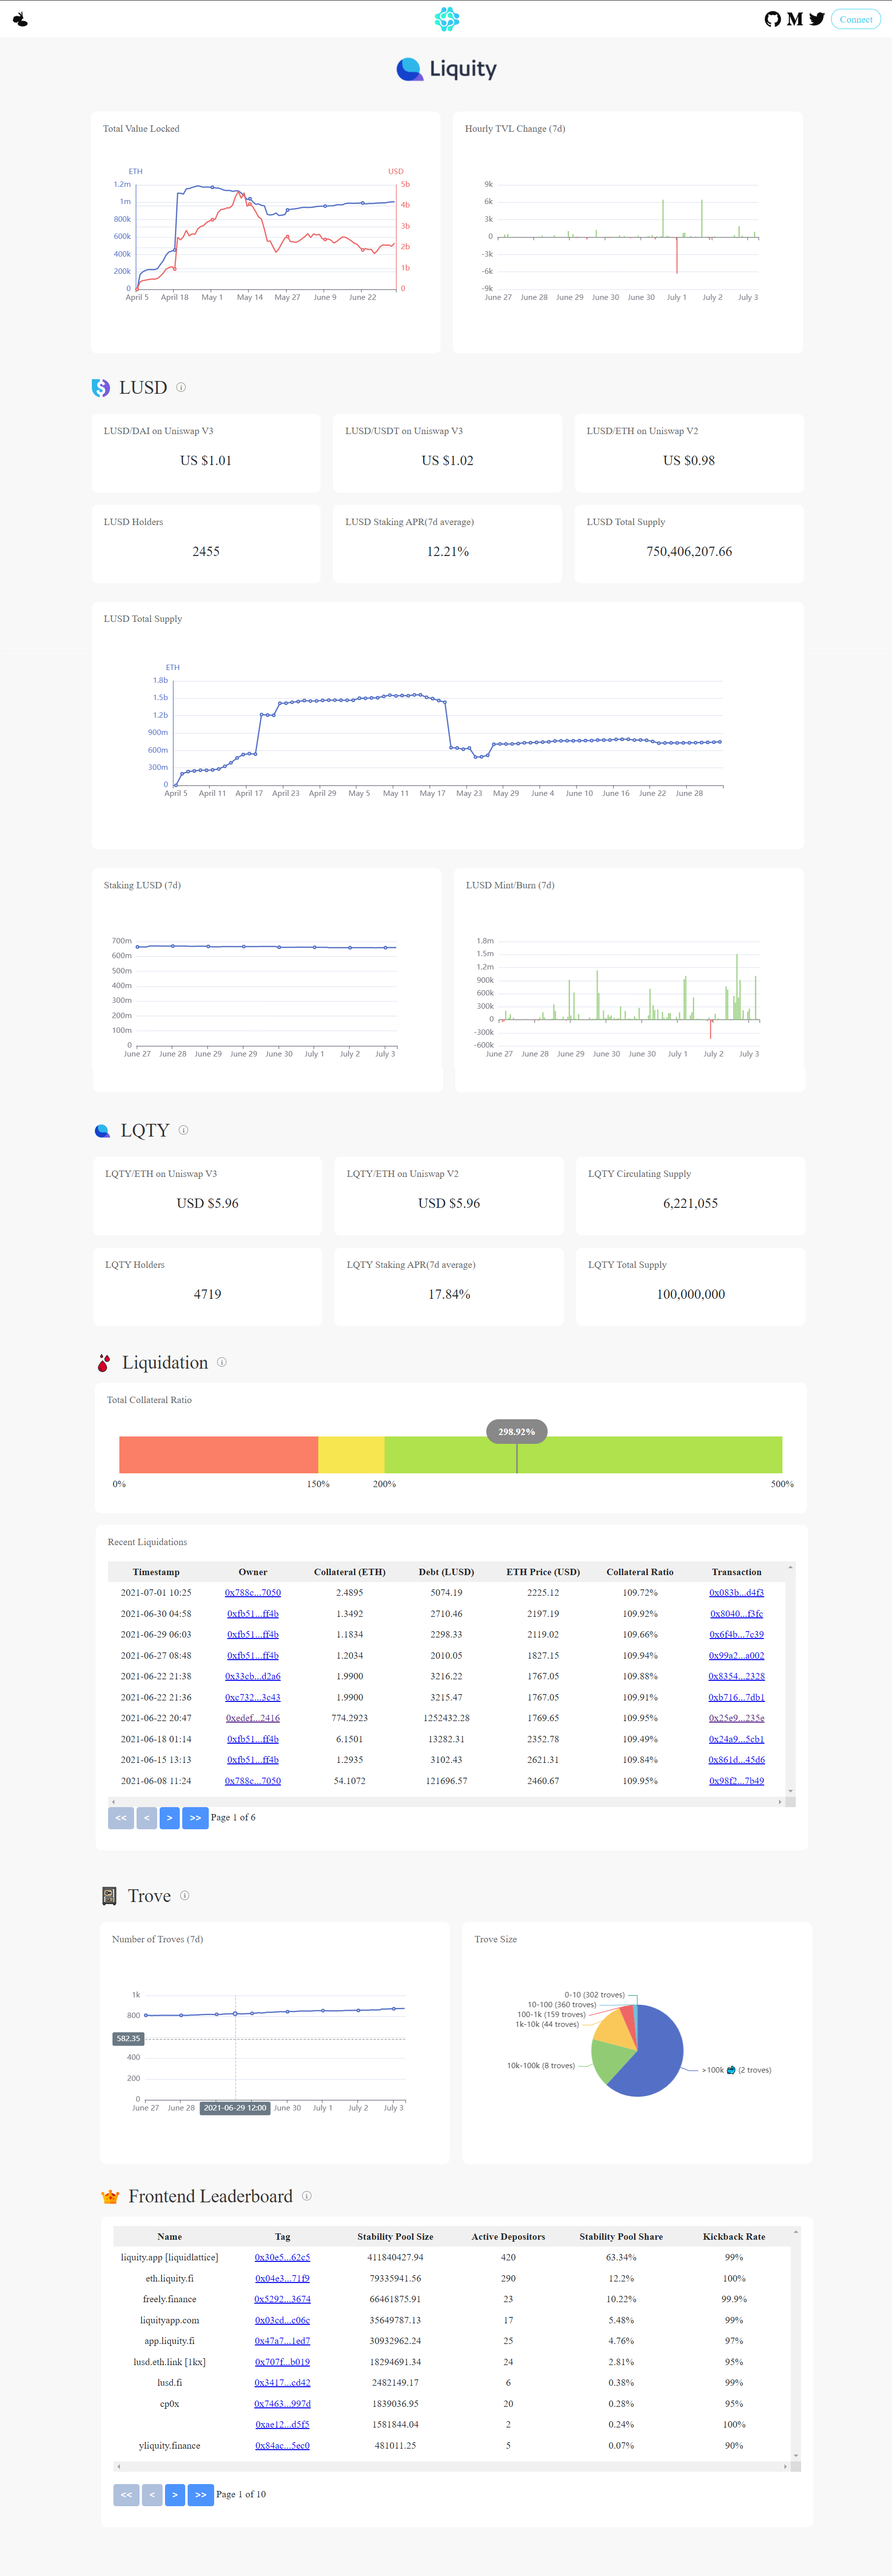Open transaction link 0x8040...f3fc

[736, 1613]
